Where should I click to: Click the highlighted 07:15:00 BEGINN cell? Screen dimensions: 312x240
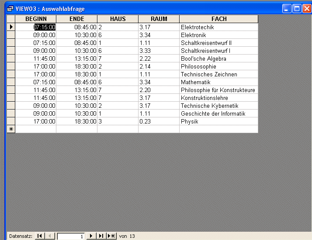(x=36, y=27)
